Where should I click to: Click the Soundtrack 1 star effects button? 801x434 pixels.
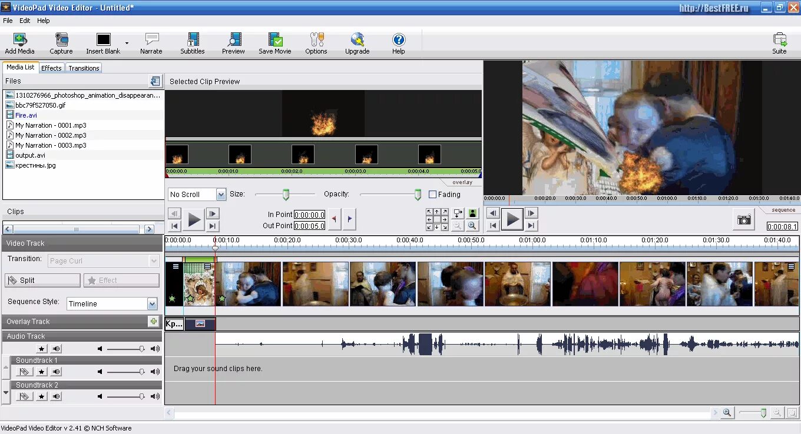pyautogui.click(x=41, y=372)
